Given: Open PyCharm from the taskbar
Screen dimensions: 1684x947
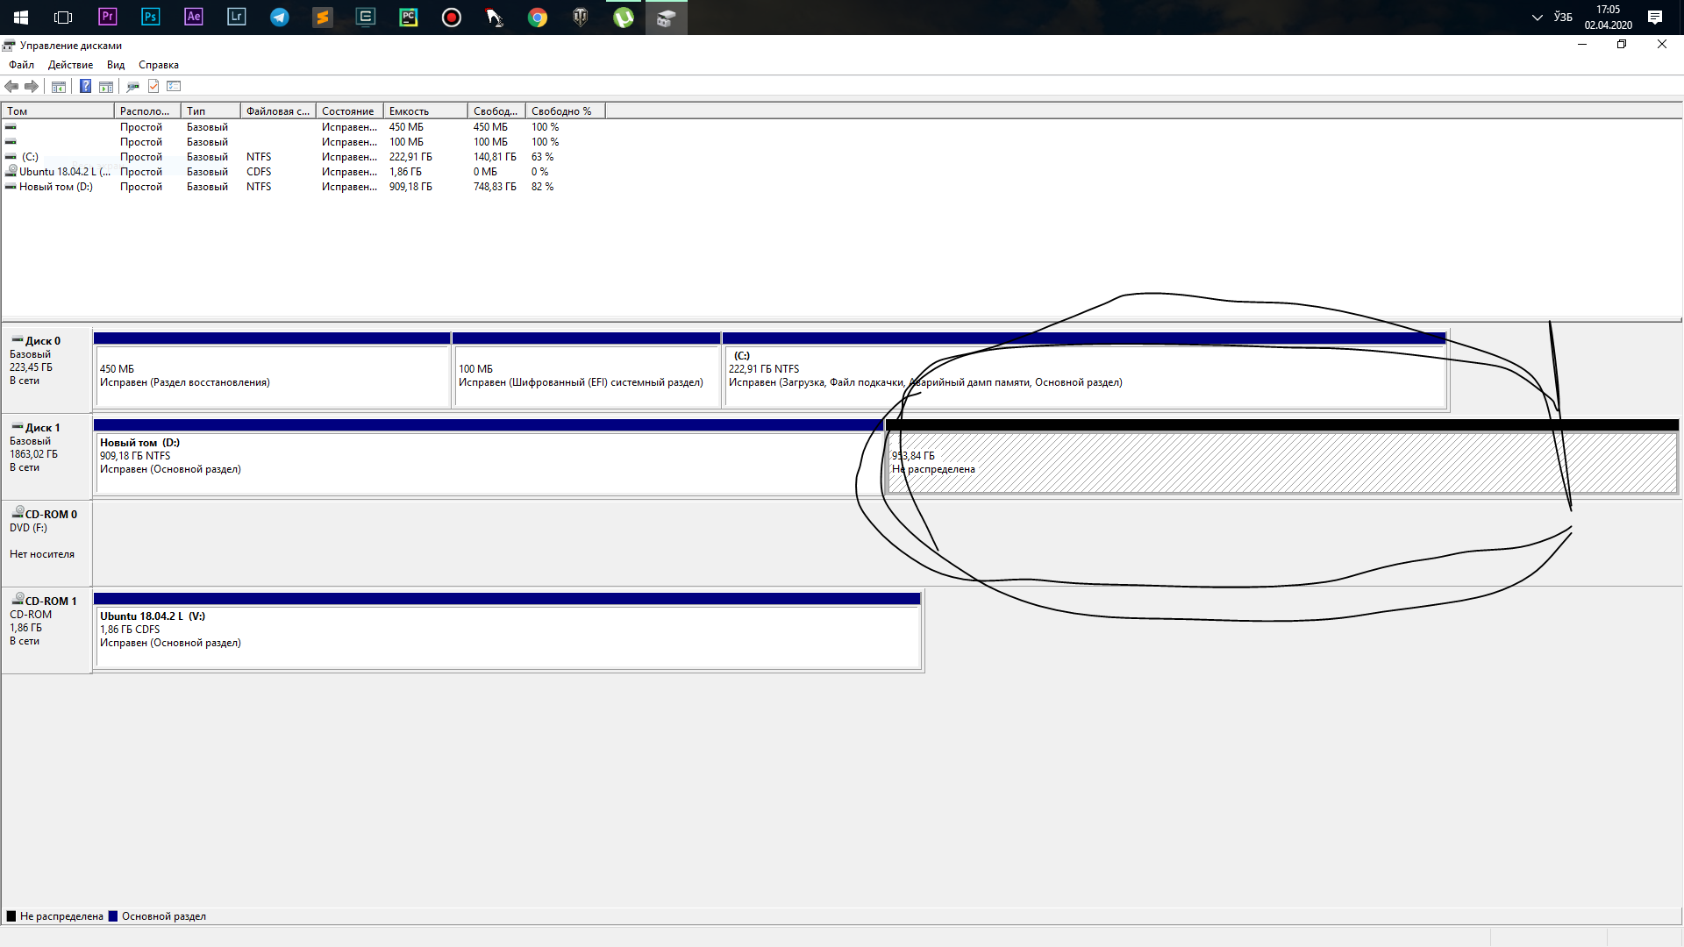Looking at the screenshot, I should 408,17.
